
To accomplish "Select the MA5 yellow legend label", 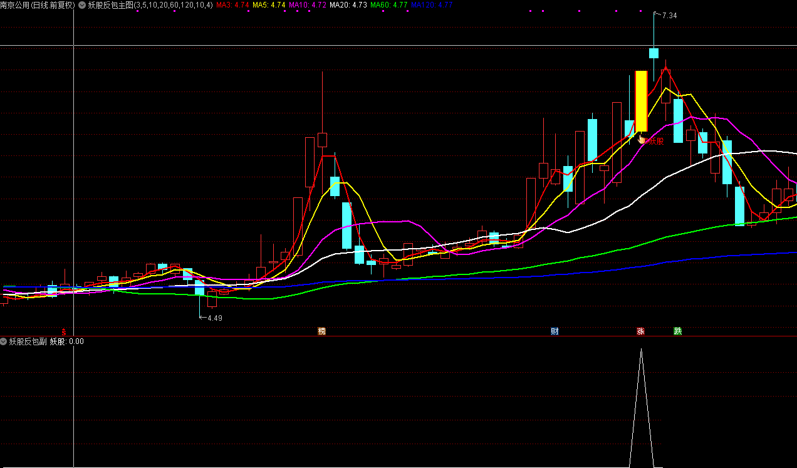I will (x=269, y=5).
